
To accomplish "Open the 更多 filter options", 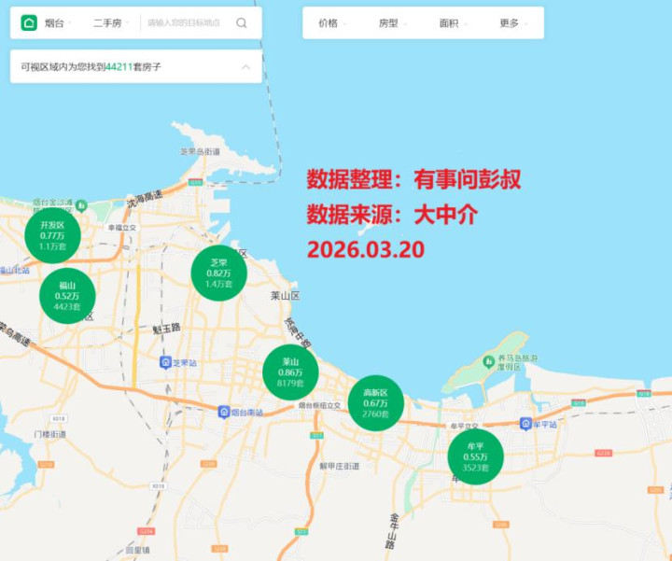I will pos(512,23).
